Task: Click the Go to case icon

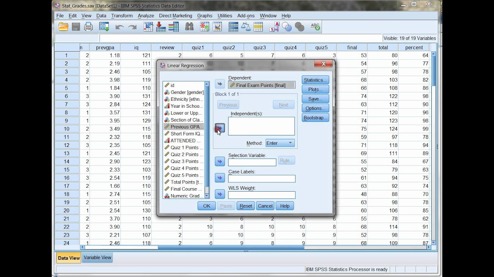Action: pos(148,27)
